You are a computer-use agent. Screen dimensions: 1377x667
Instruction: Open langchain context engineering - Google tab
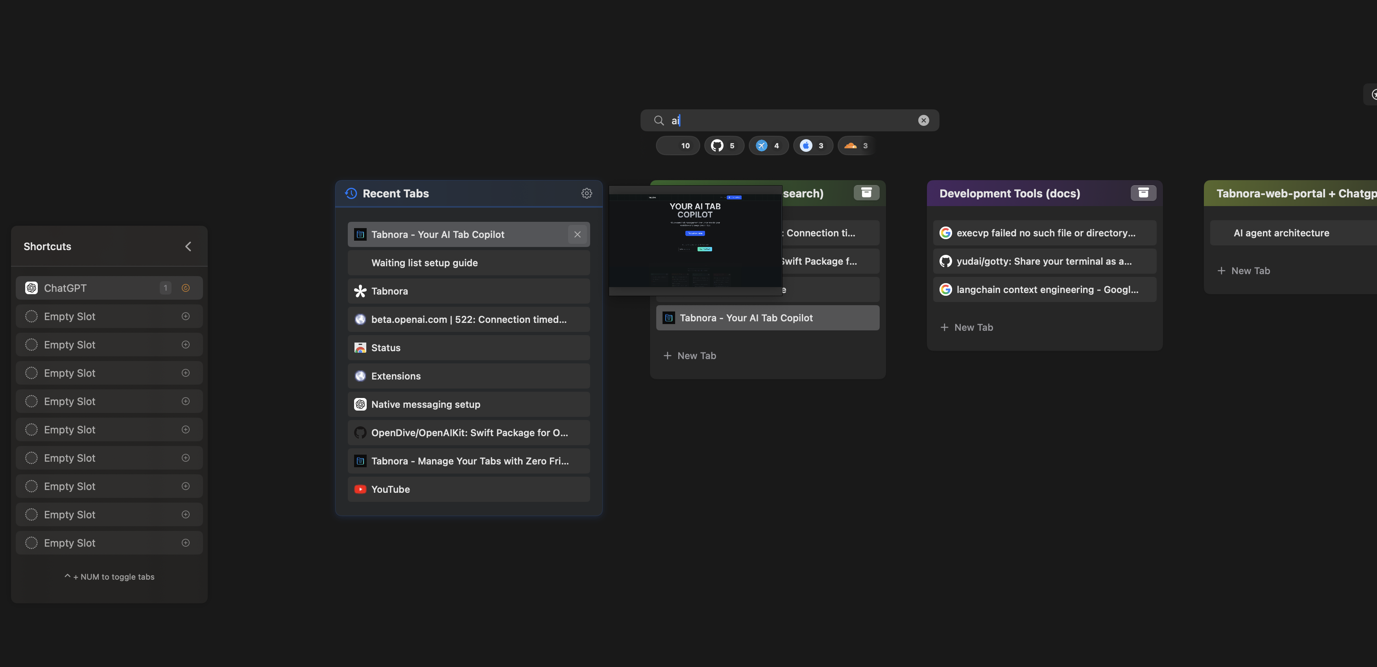click(1045, 290)
